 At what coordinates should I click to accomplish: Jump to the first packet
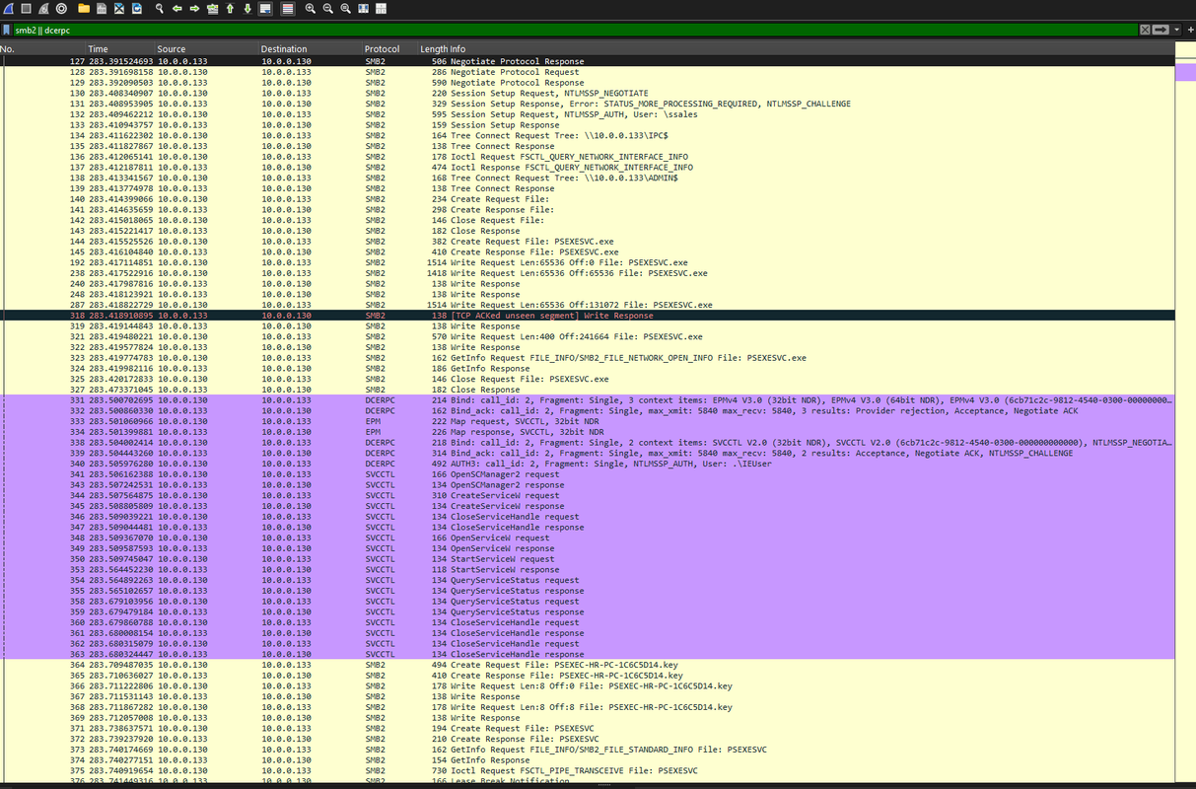pos(230,8)
